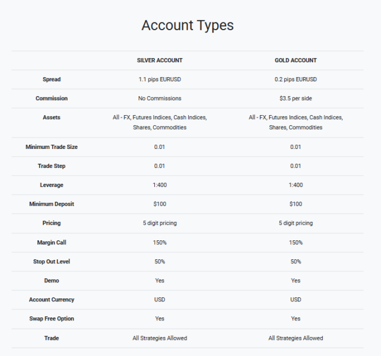The image size is (381, 356).
Task: Click the Swap Free Option label
Action: [x=52, y=319]
